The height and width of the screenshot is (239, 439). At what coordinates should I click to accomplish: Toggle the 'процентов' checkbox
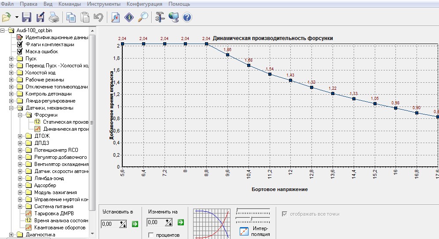[151, 235]
